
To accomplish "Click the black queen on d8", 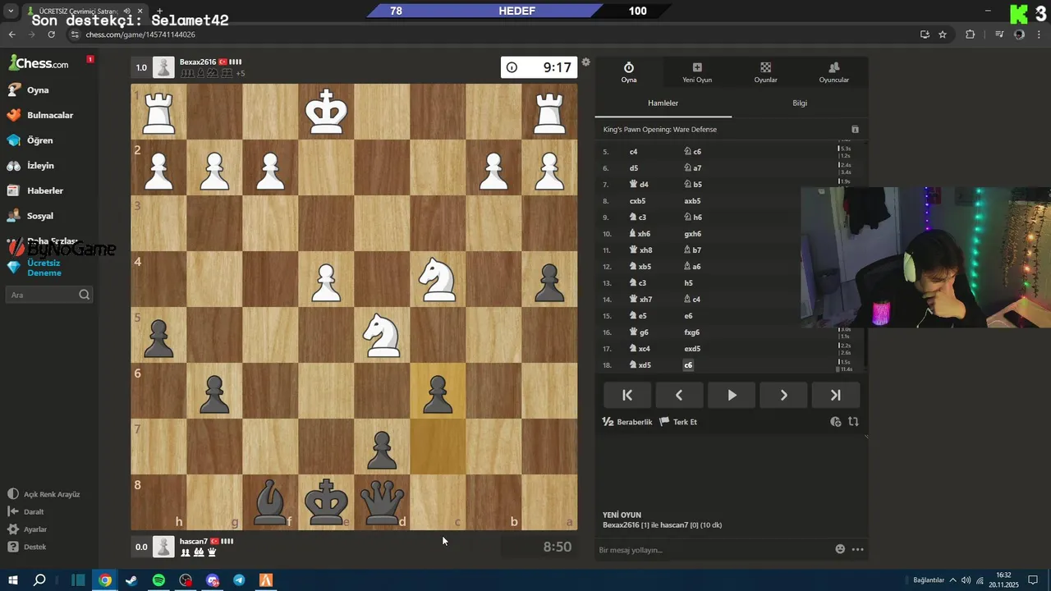I will point(382,502).
